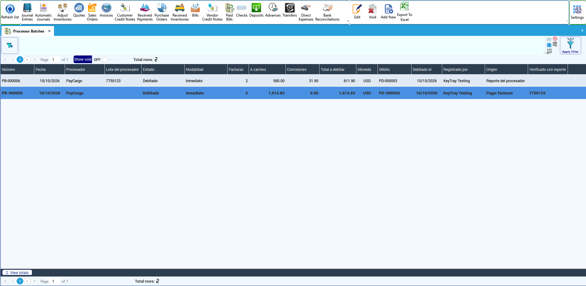Click the View totals button
This screenshot has width=586, height=286.
pos(17,273)
